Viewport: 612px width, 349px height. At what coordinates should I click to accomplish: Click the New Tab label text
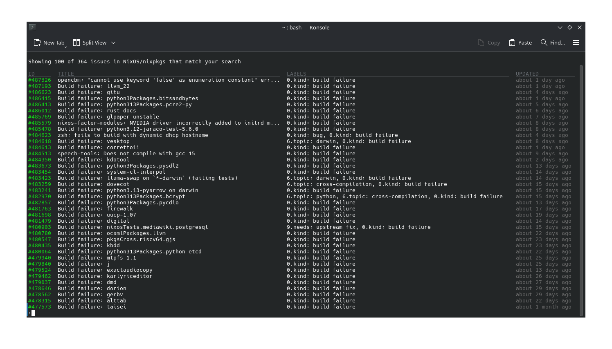(x=54, y=43)
